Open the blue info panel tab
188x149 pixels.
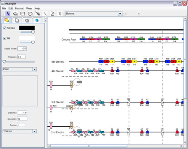(x=37, y=20)
